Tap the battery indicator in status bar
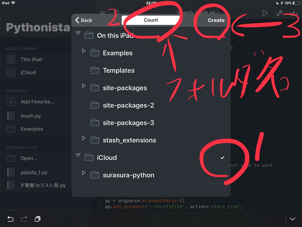 [x=296, y=3]
